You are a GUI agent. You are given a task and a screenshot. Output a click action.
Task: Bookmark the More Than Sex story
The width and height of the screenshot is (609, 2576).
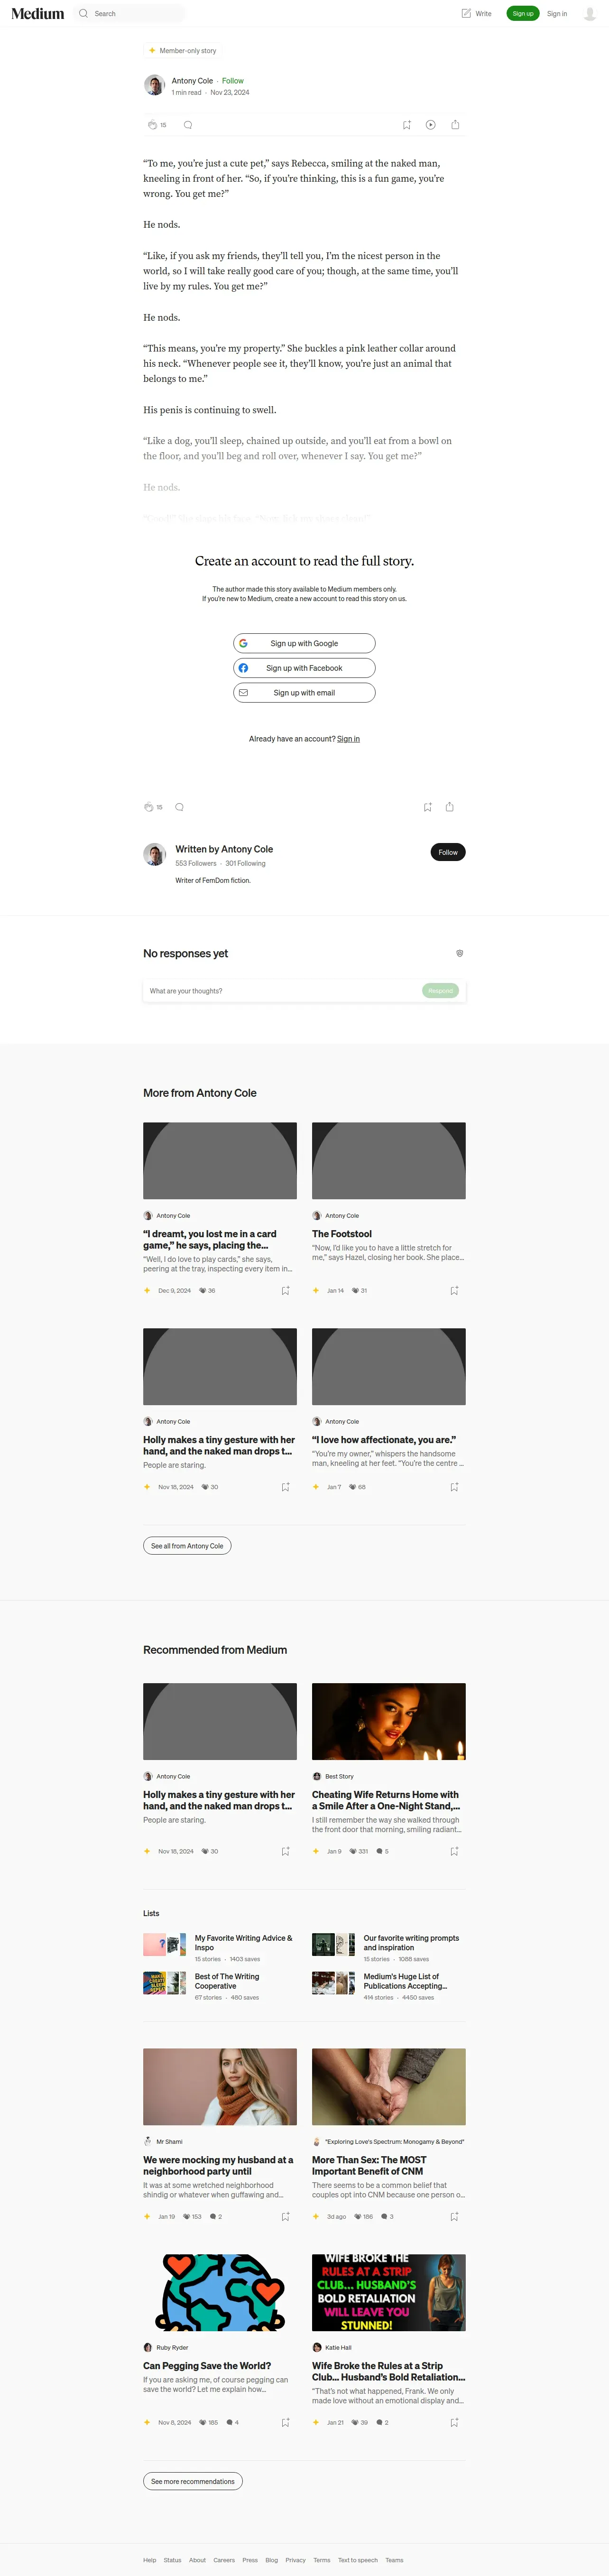[x=454, y=2217]
